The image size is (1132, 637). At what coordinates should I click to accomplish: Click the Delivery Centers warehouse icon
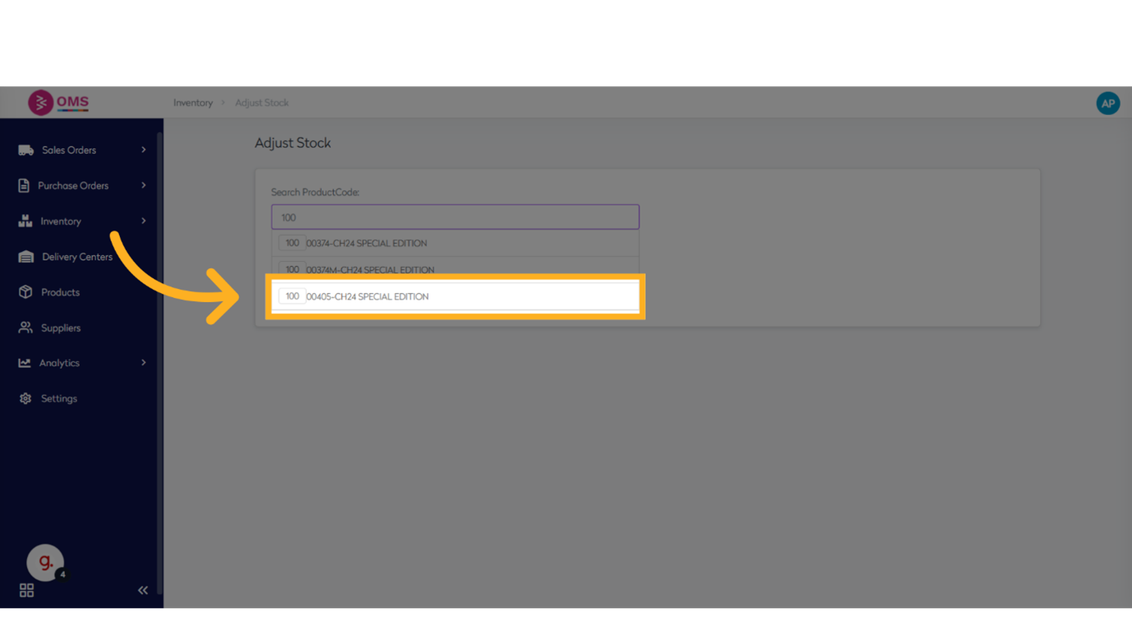click(25, 257)
